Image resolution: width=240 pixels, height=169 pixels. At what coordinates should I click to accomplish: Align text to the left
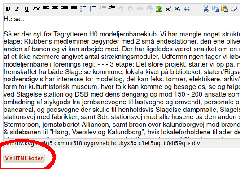point(46,9)
